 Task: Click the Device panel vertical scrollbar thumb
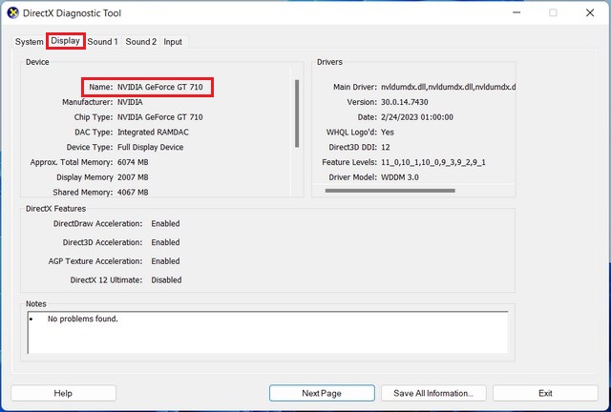pos(297,113)
